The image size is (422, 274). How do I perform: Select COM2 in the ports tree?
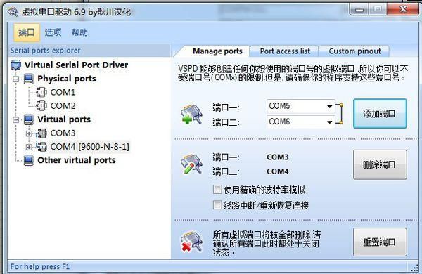coord(63,105)
